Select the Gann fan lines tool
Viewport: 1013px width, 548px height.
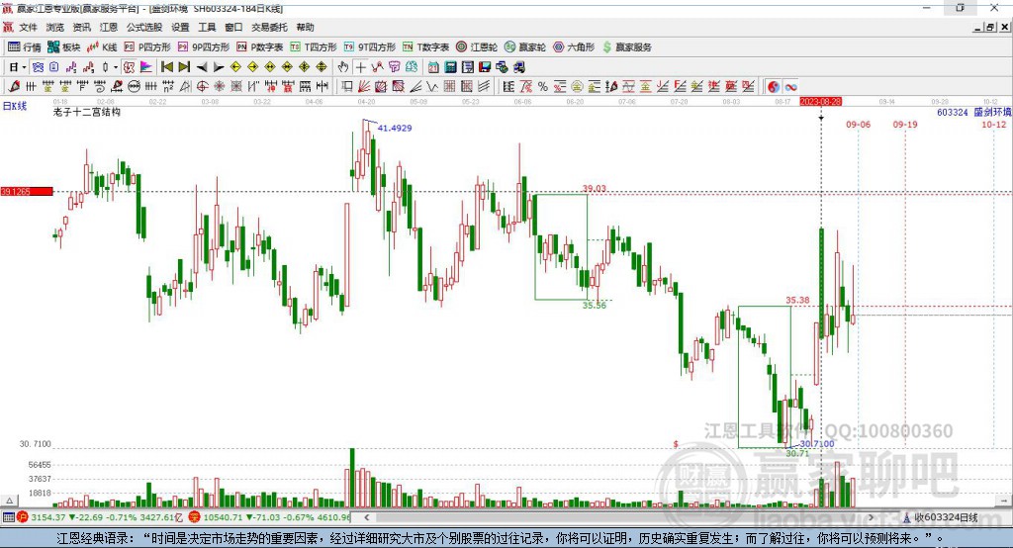click(364, 87)
